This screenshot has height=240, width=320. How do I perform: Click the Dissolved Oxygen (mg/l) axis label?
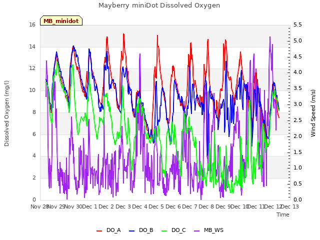click(x=6, y=113)
